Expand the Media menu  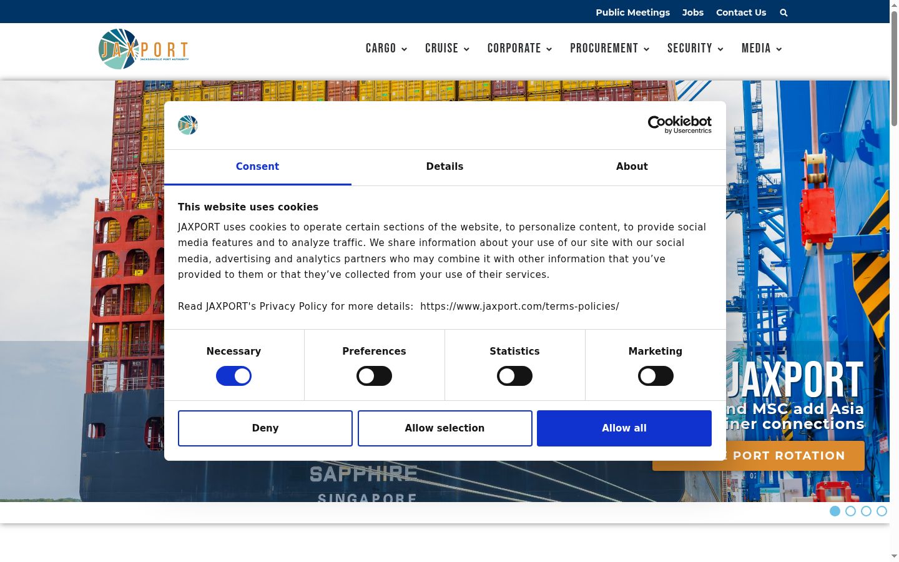[x=762, y=49]
